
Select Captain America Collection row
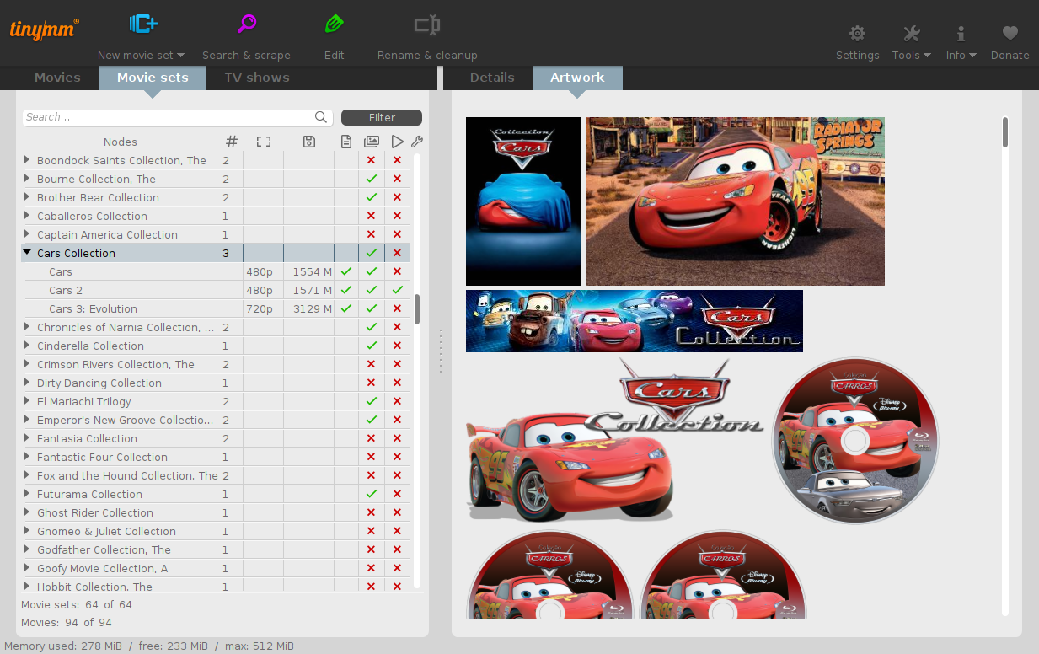pyautogui.click(x=216, y=234)
